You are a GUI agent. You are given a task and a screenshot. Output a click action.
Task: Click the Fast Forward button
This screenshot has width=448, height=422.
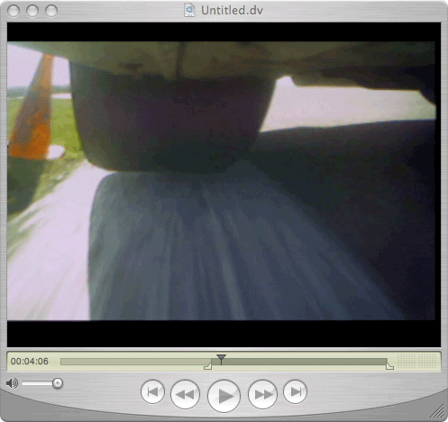[262, 394]
